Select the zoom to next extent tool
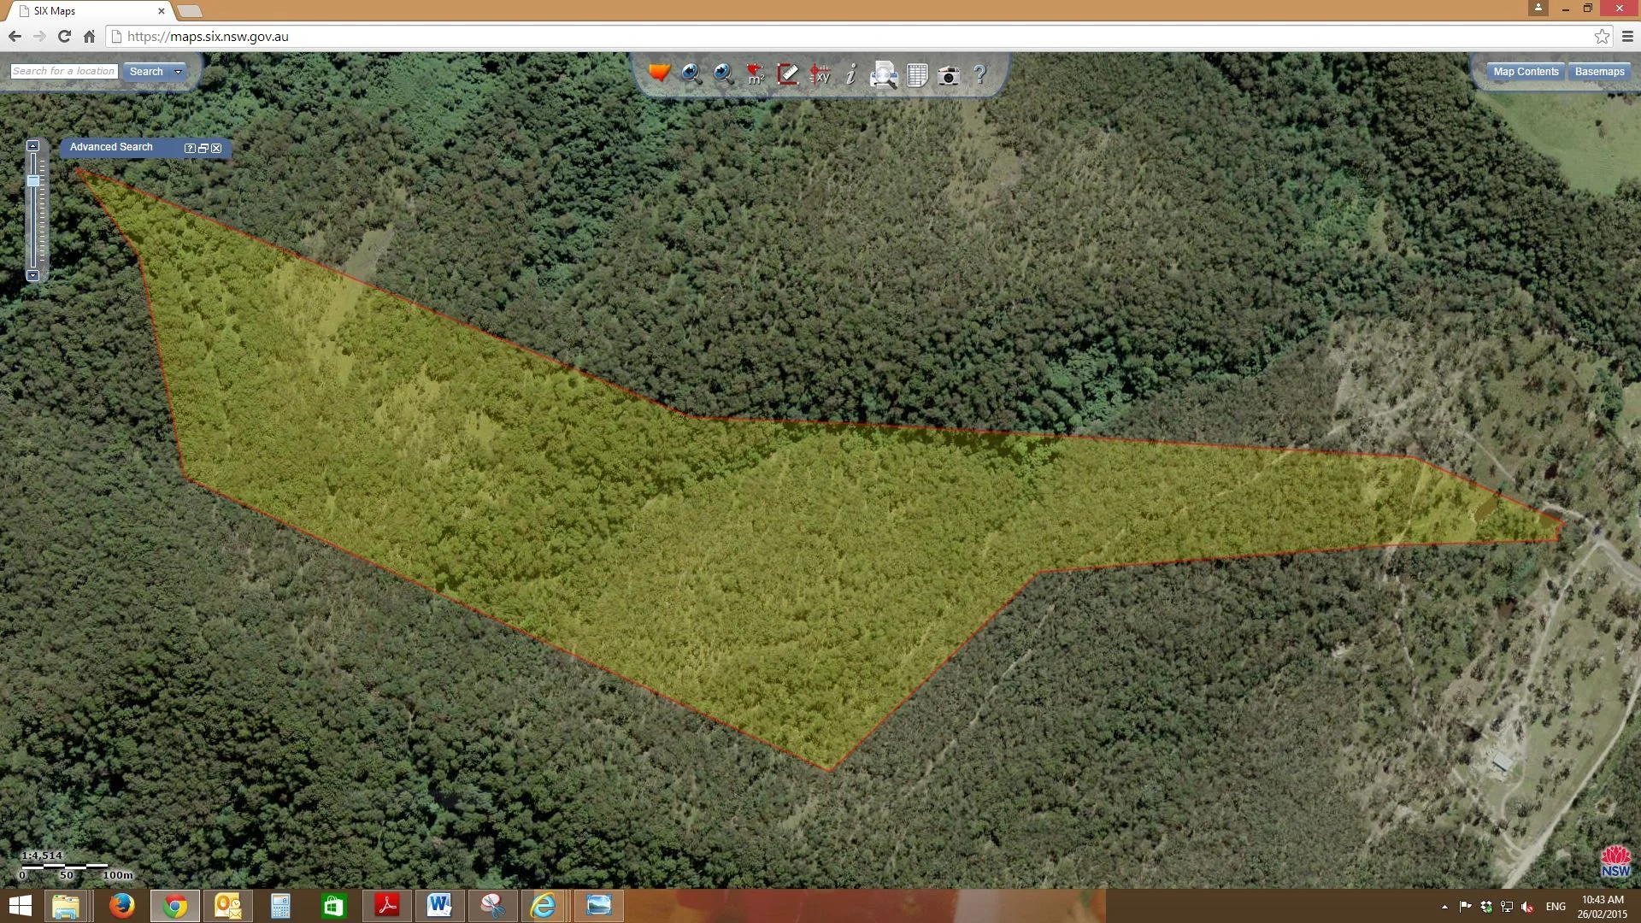The image size is (1641, 923). pyautogui.click(x=724, y=74)
